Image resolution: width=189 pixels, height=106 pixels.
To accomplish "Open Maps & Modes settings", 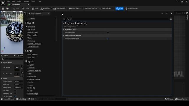I will pos(32,35).
